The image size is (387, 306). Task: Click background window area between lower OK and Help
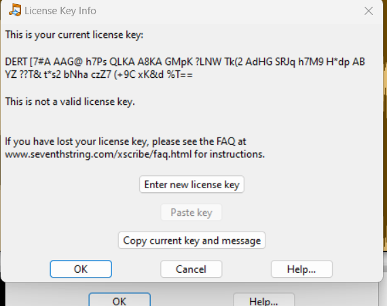(191, 298)
